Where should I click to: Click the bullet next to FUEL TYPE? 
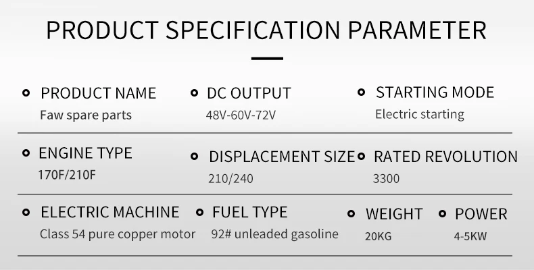coord(200,213)
